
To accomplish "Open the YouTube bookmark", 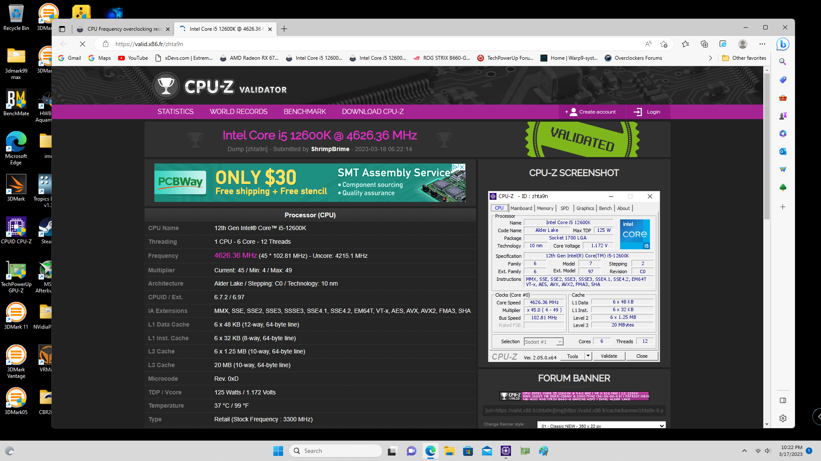I will coord(133,58).
